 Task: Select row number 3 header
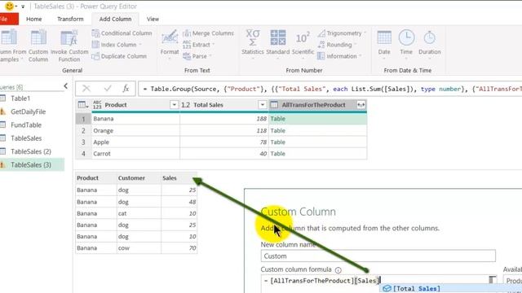pyautogui.click(x=83, y=142)
